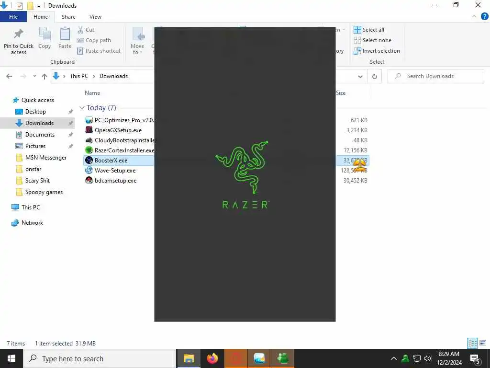Open Spoopy games folder in sidebar
Viewport: 490px width, 368px height.
coord(44,192)
